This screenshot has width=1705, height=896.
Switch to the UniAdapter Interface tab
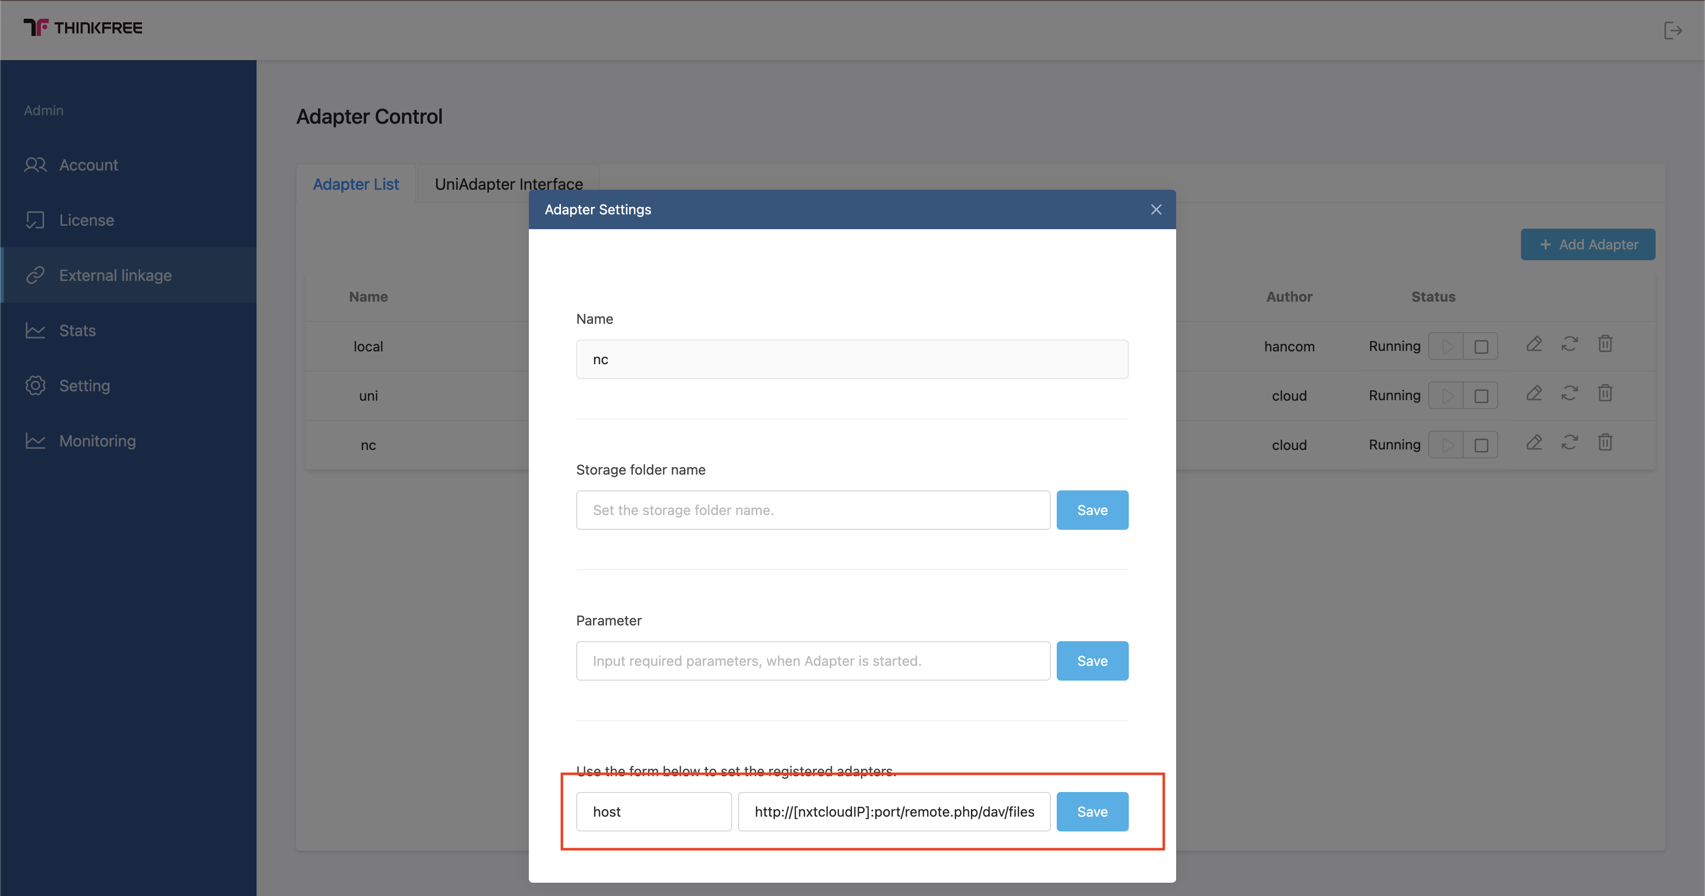pos(508,184)
